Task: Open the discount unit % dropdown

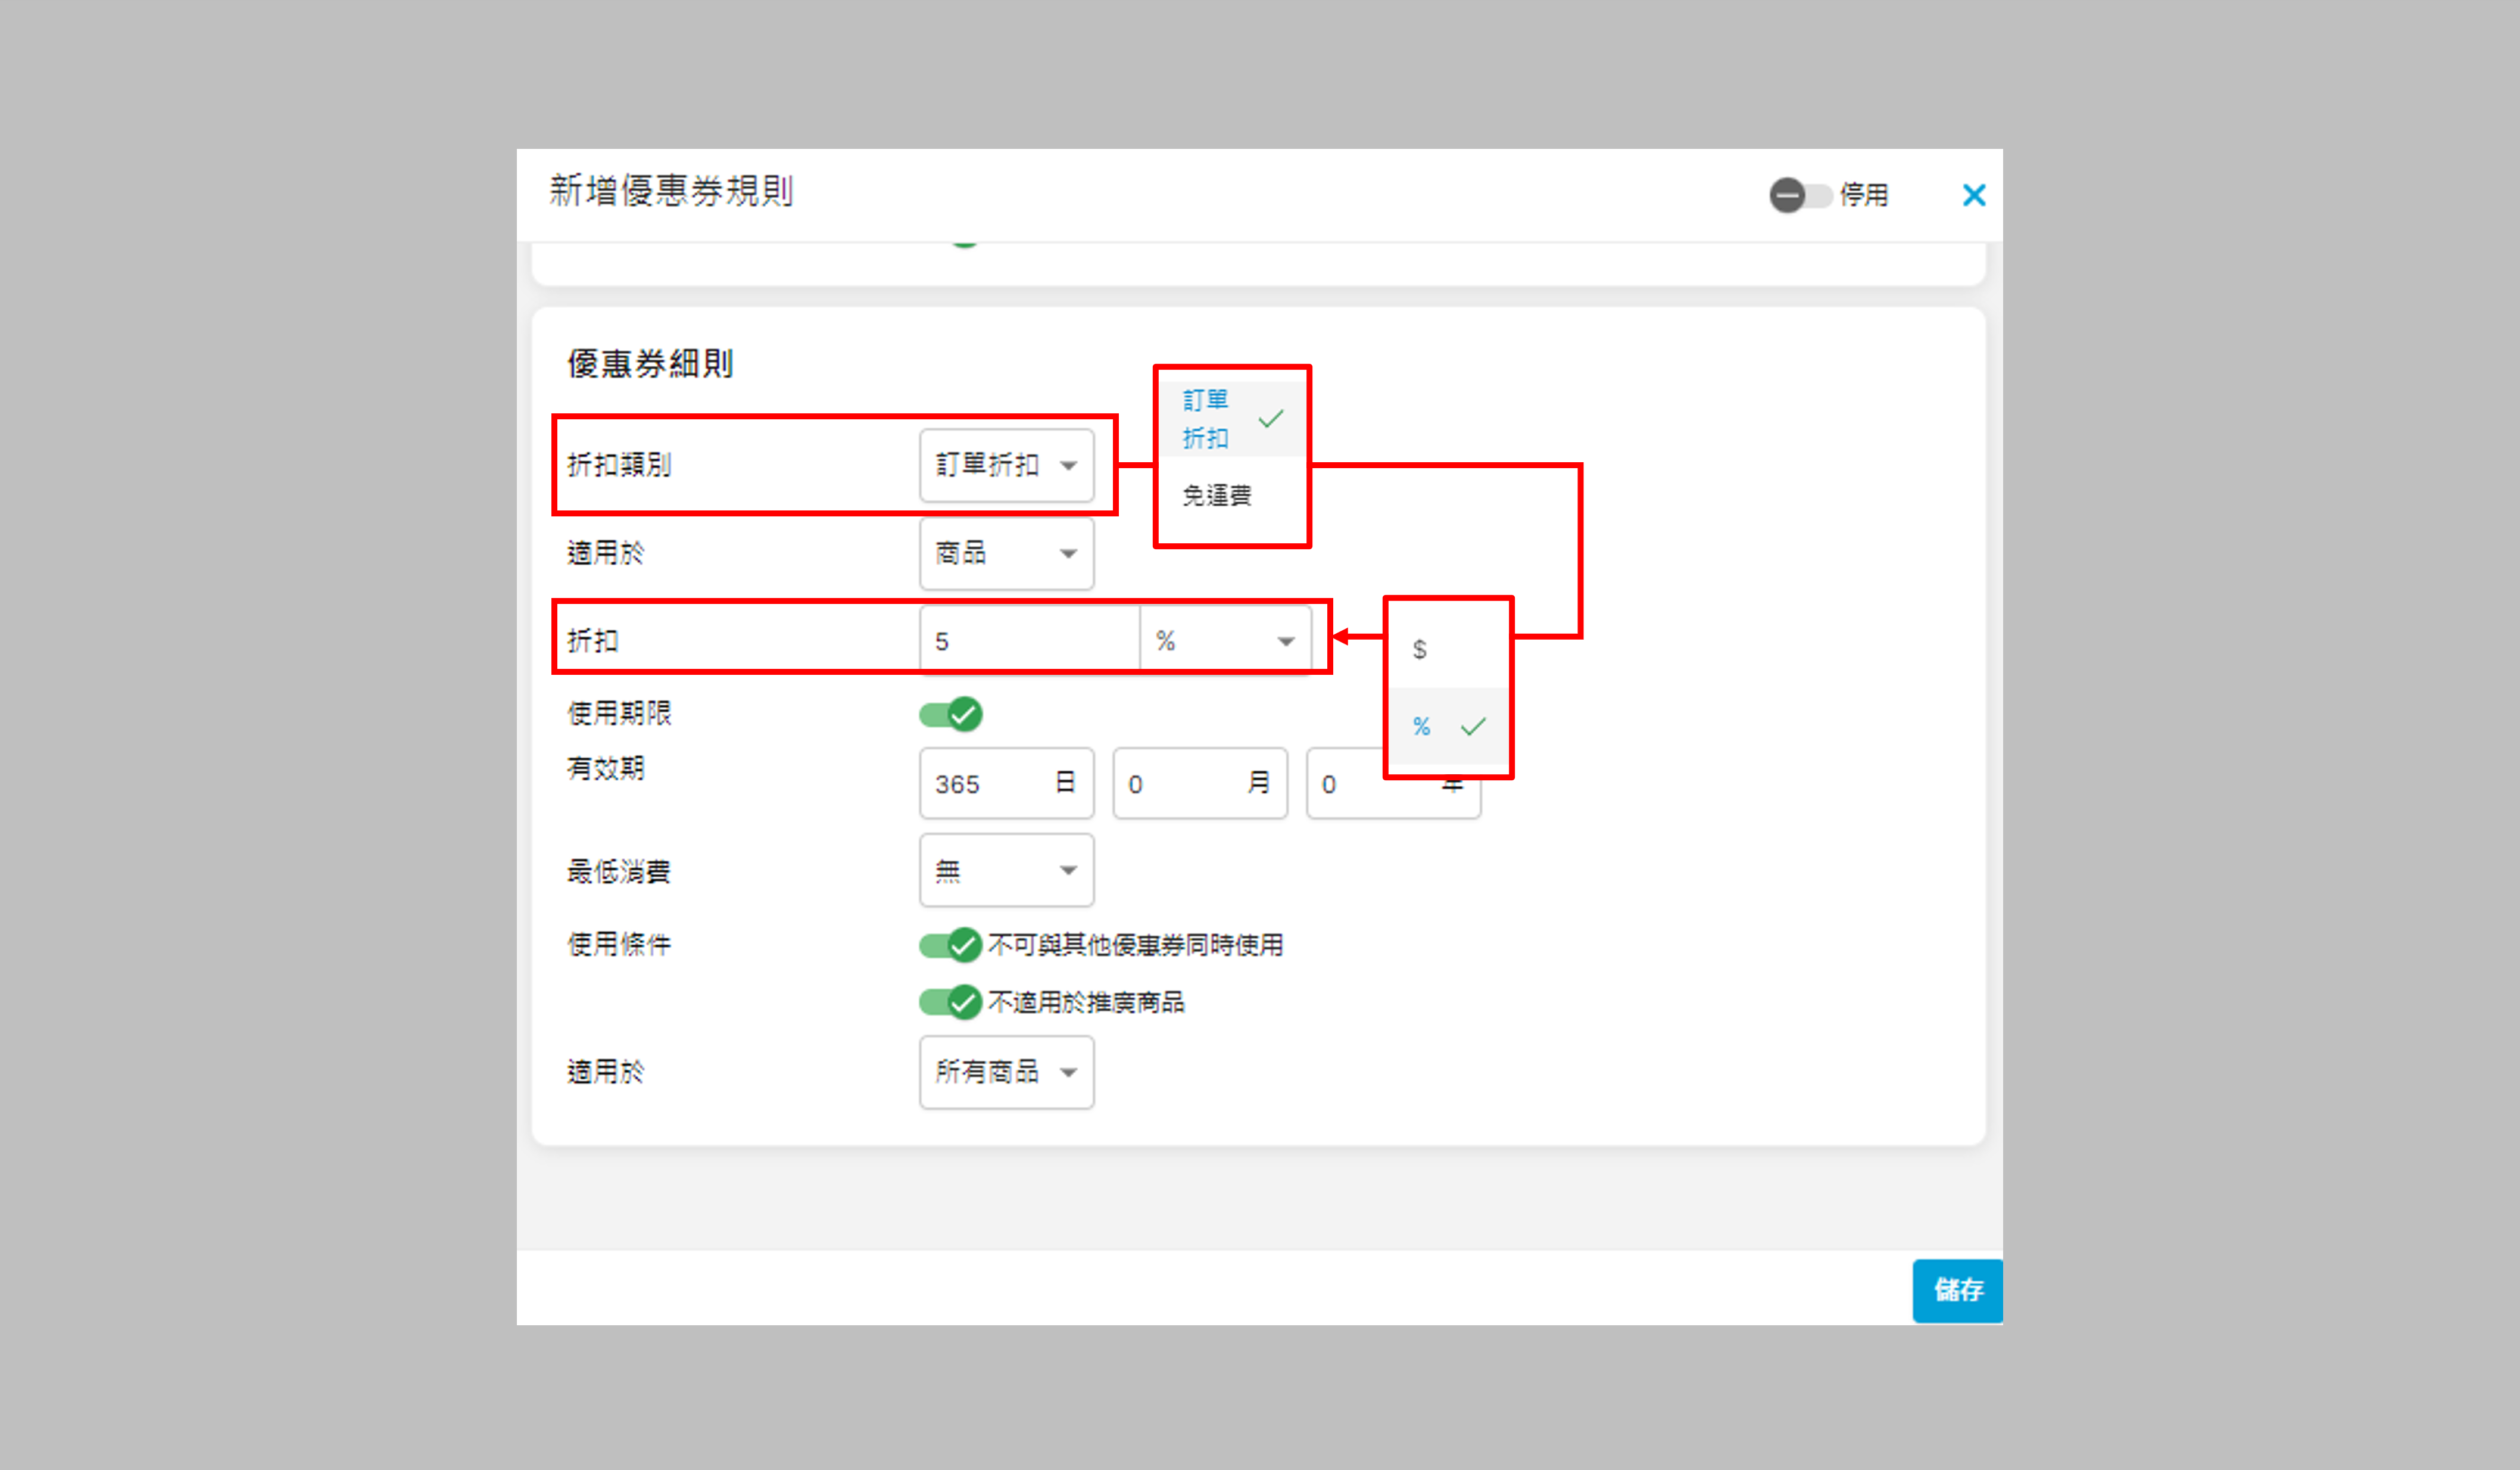Action: point(1225,641)
